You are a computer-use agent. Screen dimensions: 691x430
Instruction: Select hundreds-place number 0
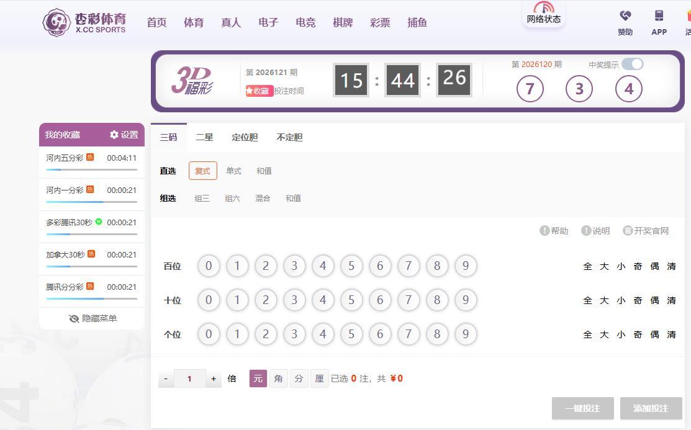pyautogui.click(x=209, y=266)
